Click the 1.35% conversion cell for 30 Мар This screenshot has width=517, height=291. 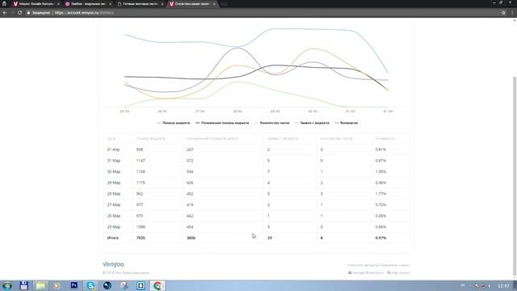[380, 172]
